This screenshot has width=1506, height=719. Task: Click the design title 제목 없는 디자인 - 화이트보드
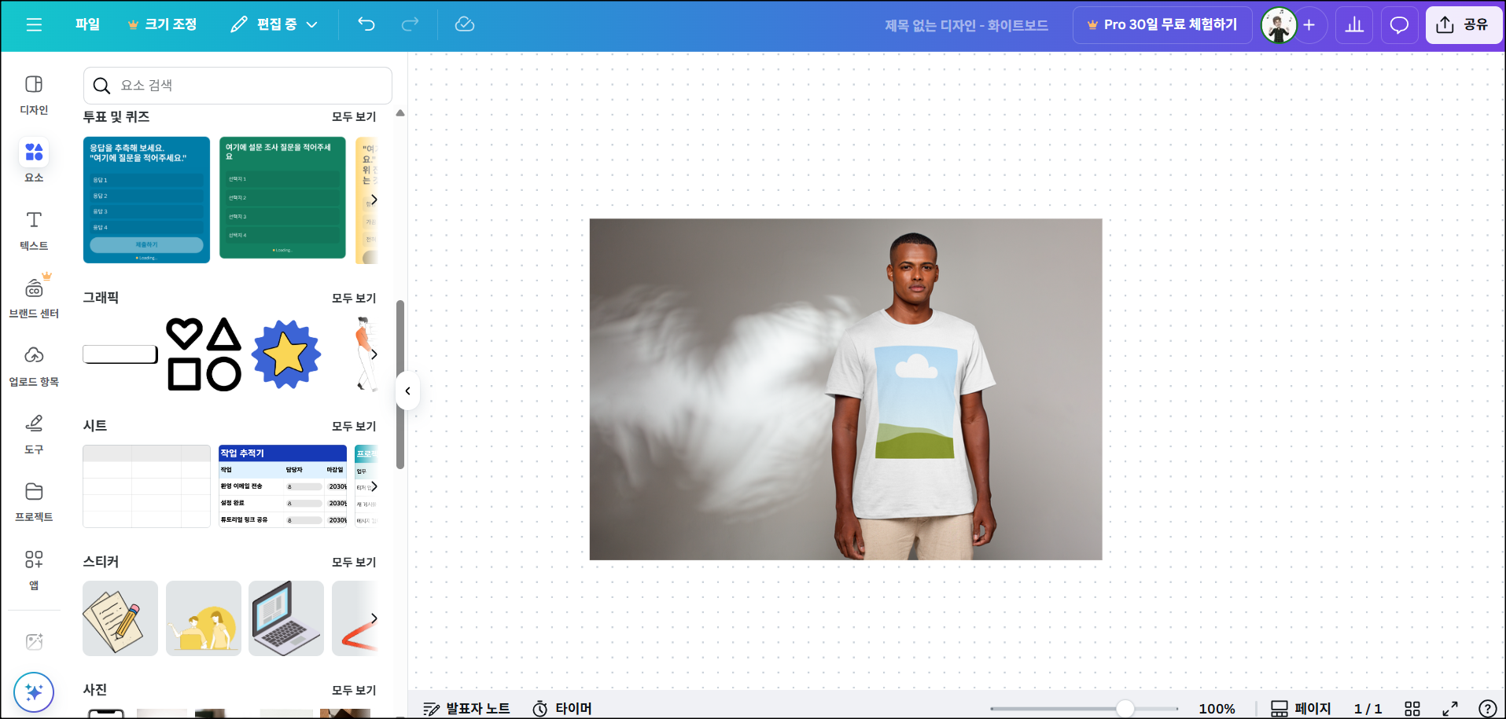pyautogui.click(x=967, y=25)
